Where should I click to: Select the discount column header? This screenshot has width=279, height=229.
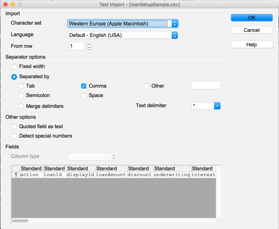point(140,168)
